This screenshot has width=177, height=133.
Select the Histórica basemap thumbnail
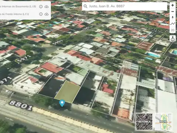tap(144, 122)
